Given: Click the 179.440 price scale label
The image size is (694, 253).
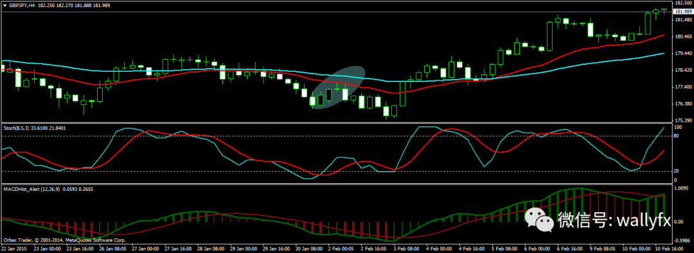Looking at the screenshot, I should (x=683, y=53).
